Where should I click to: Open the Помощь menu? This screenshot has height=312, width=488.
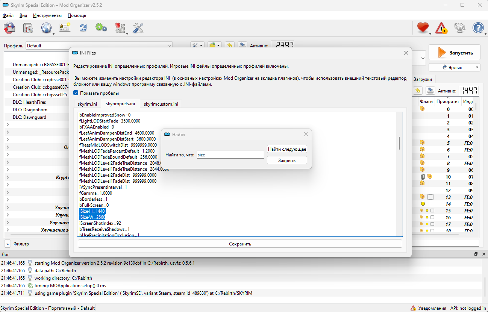point(77,15)
